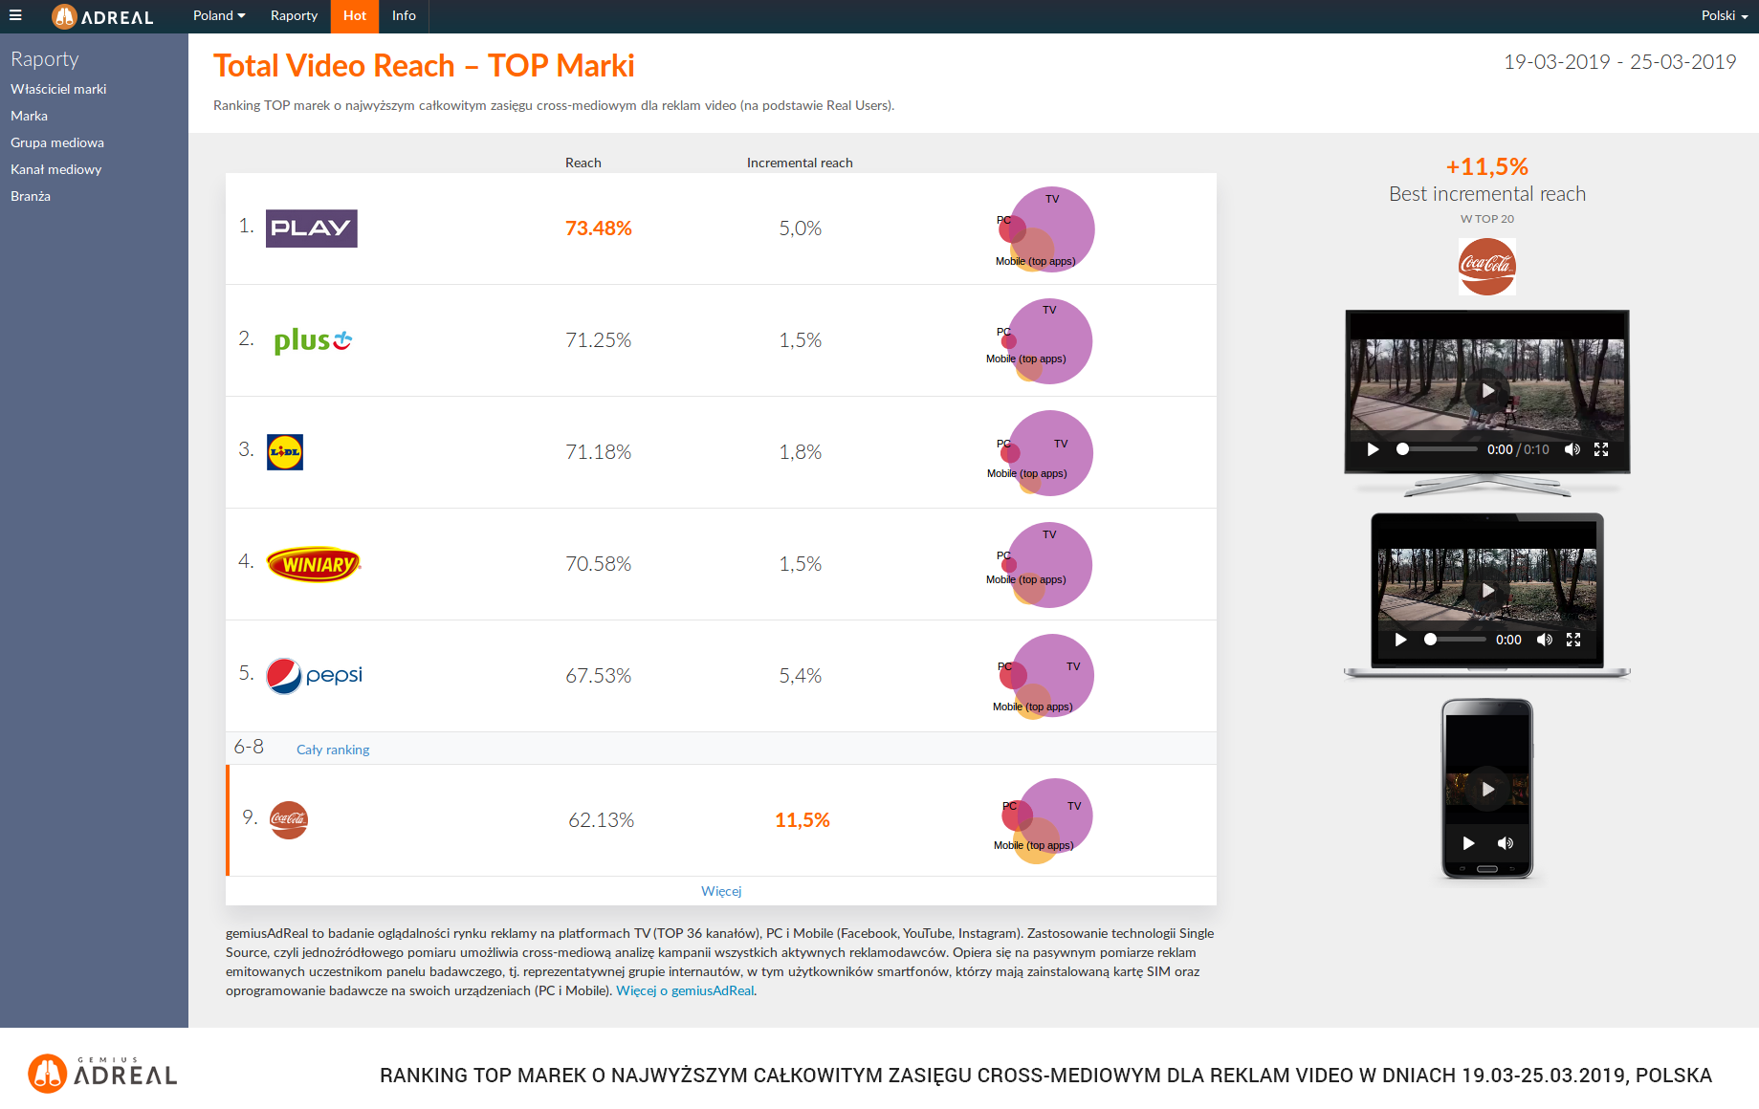Select Marka in sidebar
Screen dimensions: 1759x1109
click(x=29, y=116)
